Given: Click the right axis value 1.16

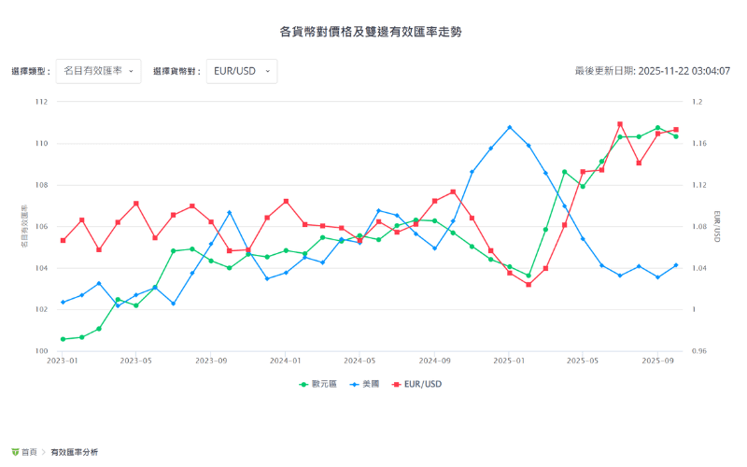Looking at the screenshot, I should 698,143.
